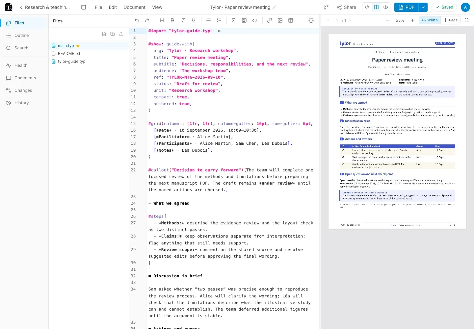474x329 pixels.
Task: Open the File menu
Action: [98, 7]
